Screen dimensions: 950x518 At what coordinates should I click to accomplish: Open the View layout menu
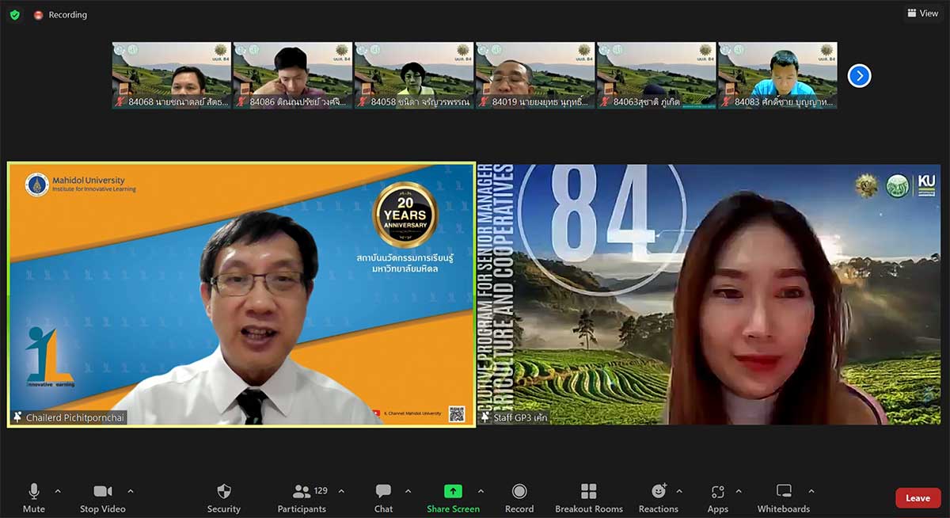(922, 13)
